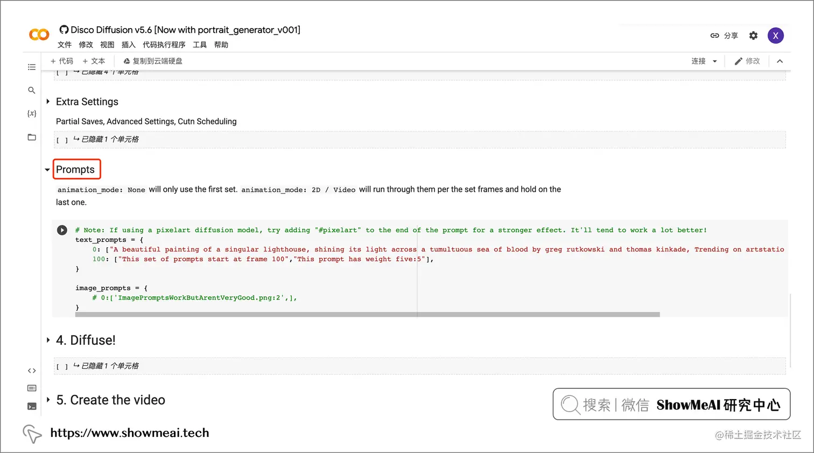
Task: Click the 4. Diffuse! heading
Action: 86,340
